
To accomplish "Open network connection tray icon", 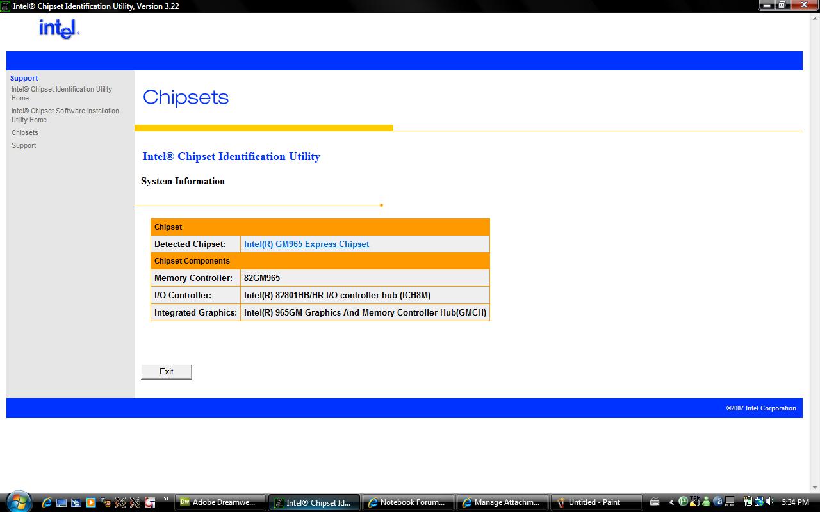I will pos(759,502).
